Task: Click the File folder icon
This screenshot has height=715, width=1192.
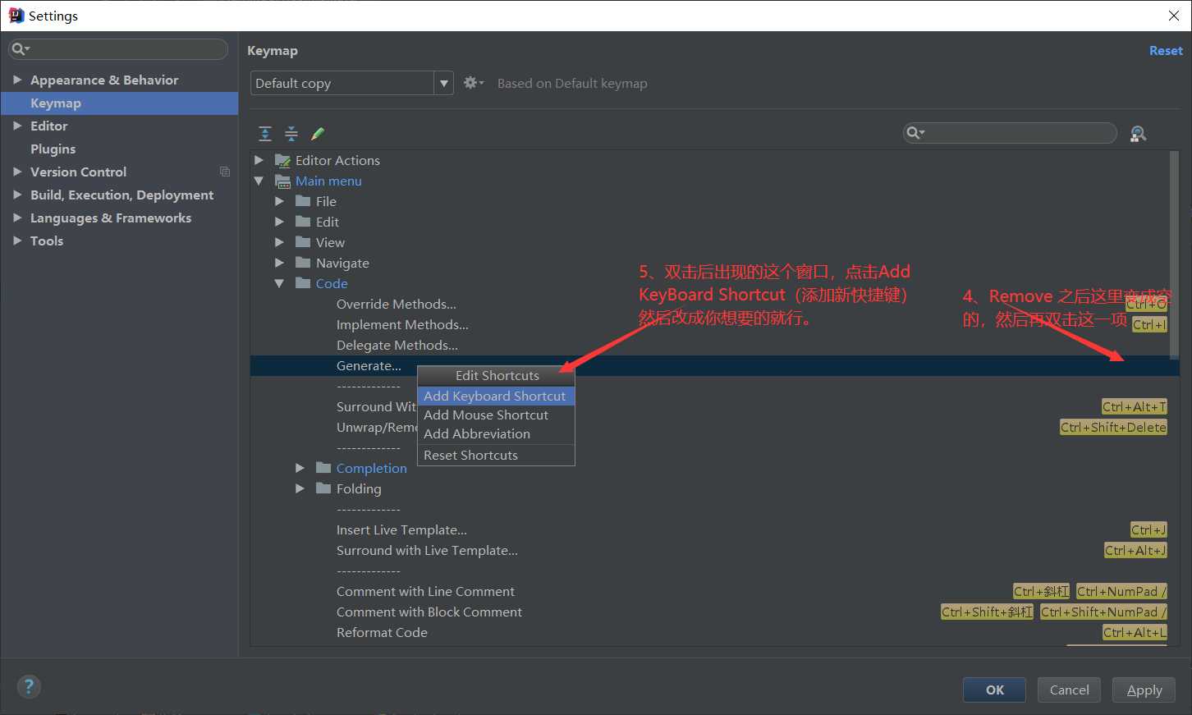Action: click(x=303, y=201)
